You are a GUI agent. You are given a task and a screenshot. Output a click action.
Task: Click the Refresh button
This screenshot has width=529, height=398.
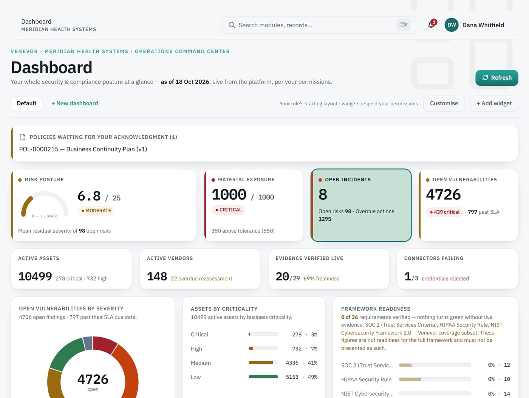497,78
